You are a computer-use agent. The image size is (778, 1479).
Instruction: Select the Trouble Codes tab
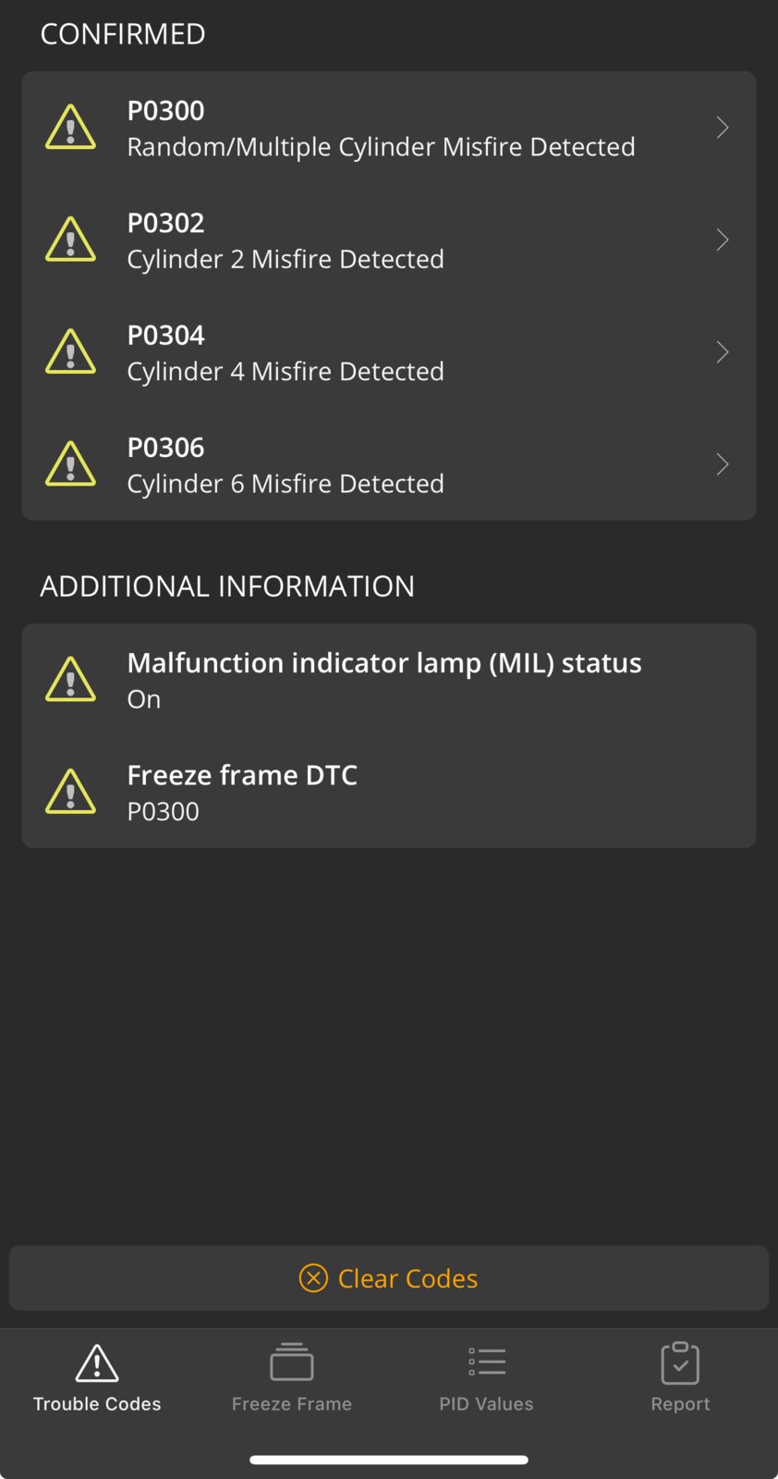[97, 1378]
